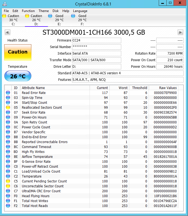
Task: Click the disk title ST3000DM001-1CH166 3000,5 GB
Action: tap(94, 32)
